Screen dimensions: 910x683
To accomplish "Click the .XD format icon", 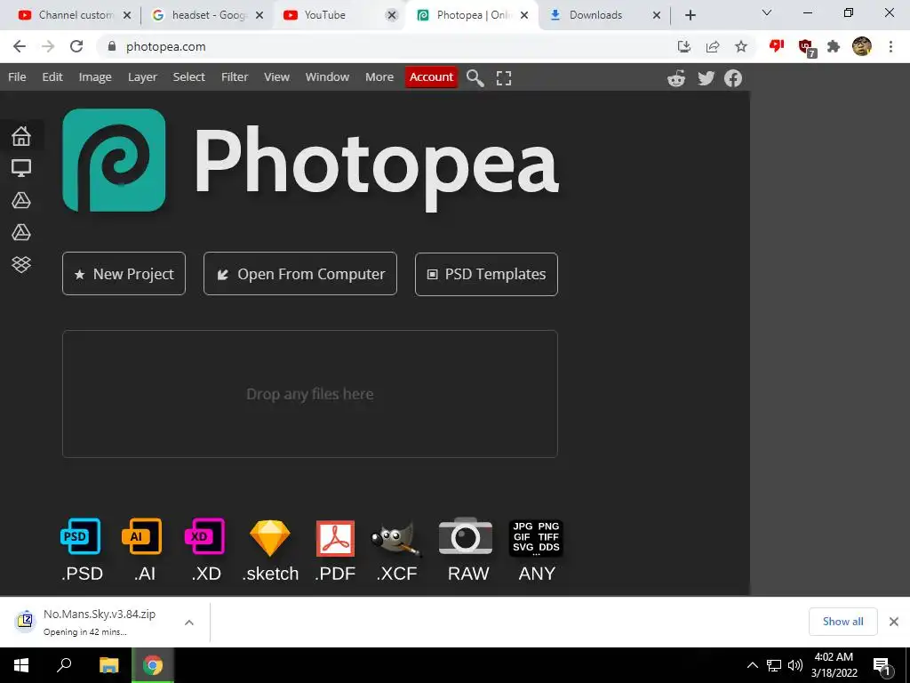I will click(x=204, y=536).
